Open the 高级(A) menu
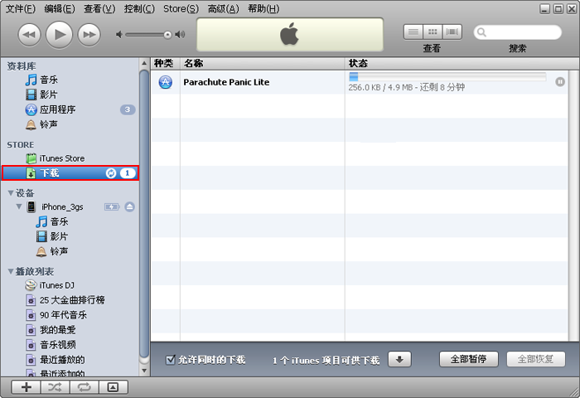The image size is (580, 398). pyautogui.click(x=223, y=8)
